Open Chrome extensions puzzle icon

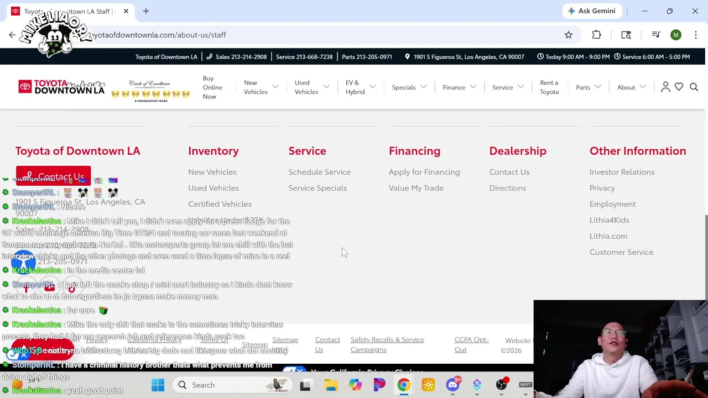(x=596, y=35)
